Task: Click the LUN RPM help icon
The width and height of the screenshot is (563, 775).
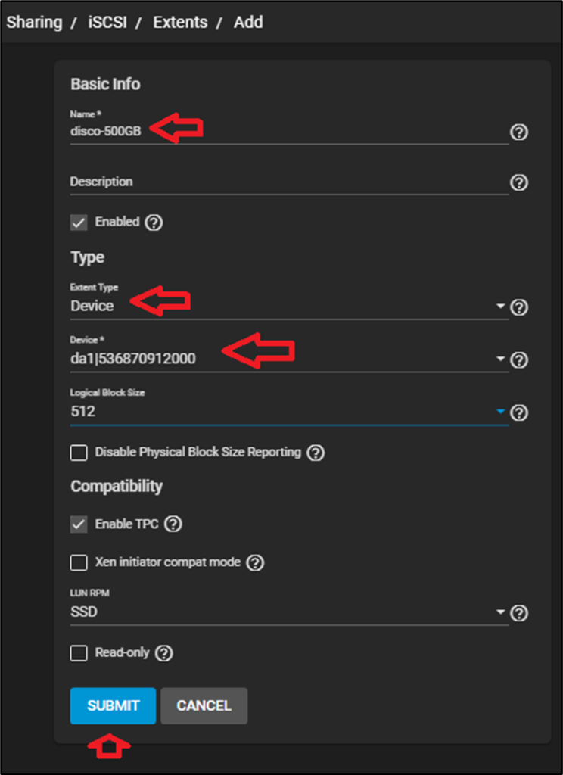Action: (519, 612)
